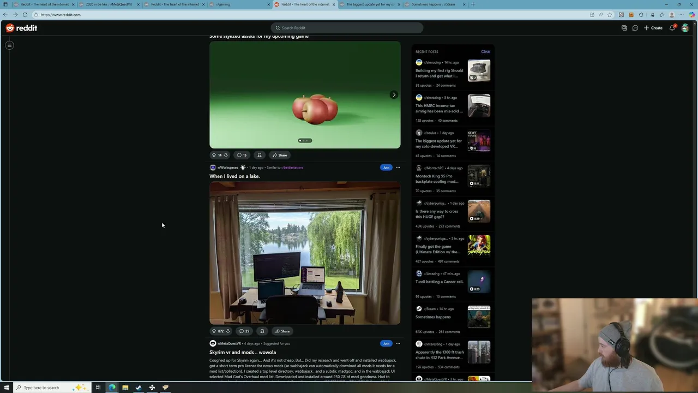
Task: Switch to the '2026 in be like' MetaQuestVR tab
Action: [109, 4]
